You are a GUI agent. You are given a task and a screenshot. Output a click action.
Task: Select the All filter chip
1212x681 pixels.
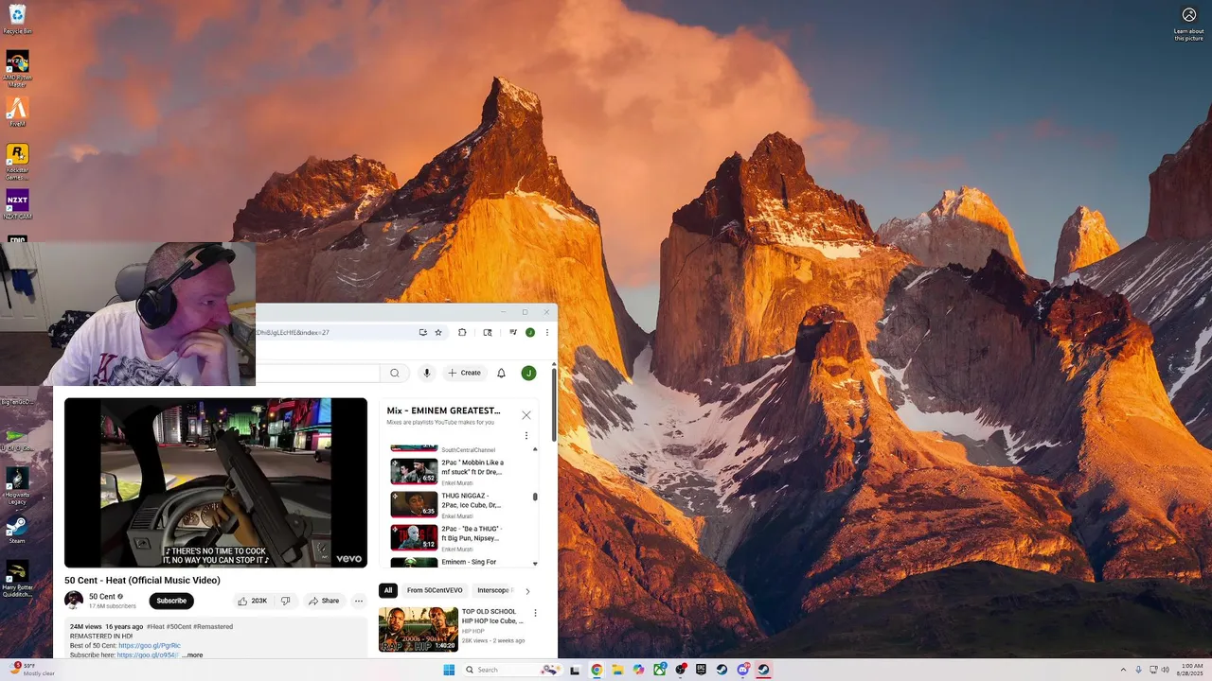[387, 590]
